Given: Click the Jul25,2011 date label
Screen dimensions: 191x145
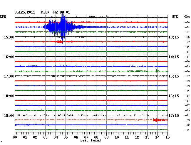Looking at the screenshot, I should pyautogui.click(x=25, y=12).
